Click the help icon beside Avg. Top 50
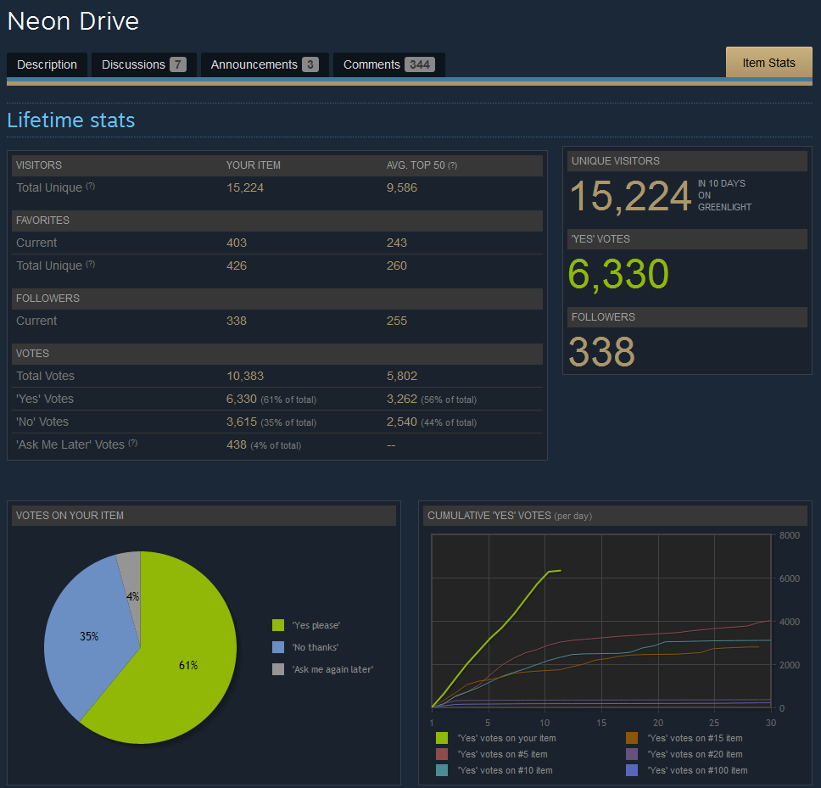 click(453, 165)
